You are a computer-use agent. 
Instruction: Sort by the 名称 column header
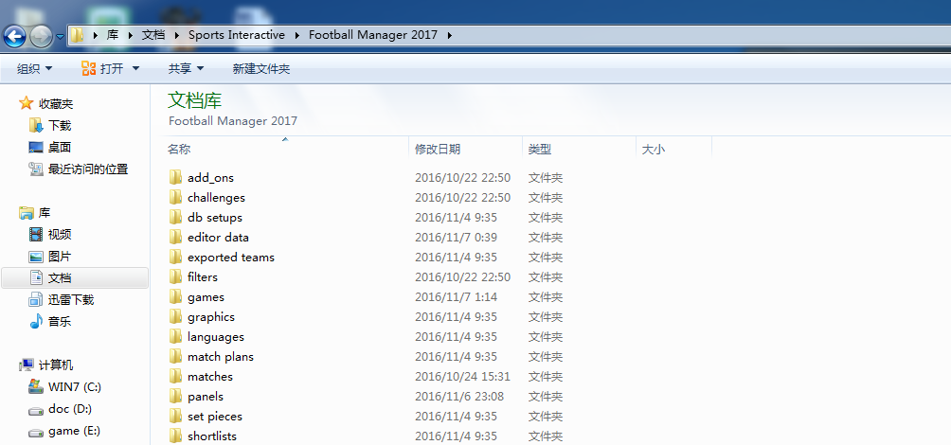[286, 150]
